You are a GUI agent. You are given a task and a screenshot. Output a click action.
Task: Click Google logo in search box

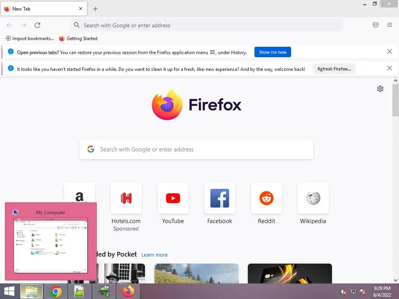[x=90, y=149]
